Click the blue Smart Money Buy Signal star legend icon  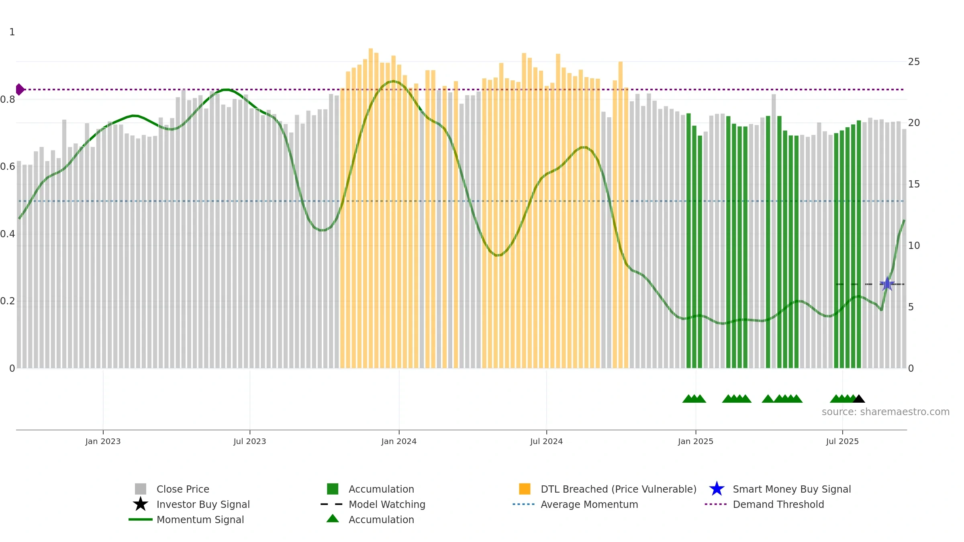[717, 489]
